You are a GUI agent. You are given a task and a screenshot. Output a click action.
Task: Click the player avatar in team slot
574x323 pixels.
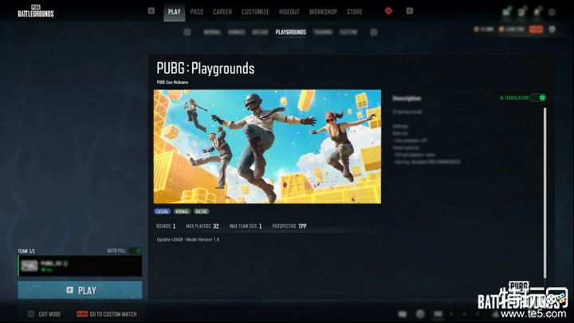pos(29,266)
